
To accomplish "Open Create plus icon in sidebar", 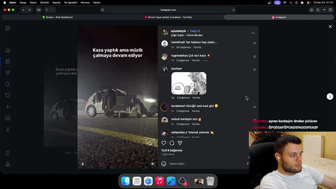I will [8, 107].
